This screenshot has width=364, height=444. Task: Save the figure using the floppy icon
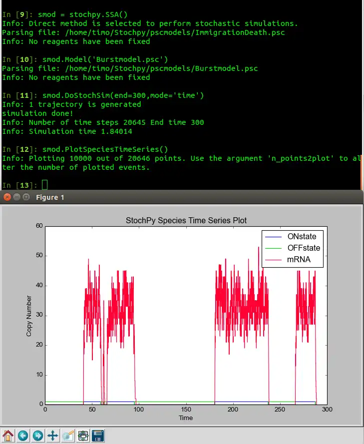click(x=98, y=436)
